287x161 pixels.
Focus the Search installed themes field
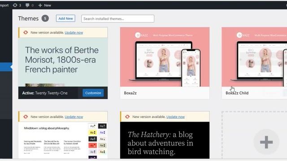tap(117, 19)
